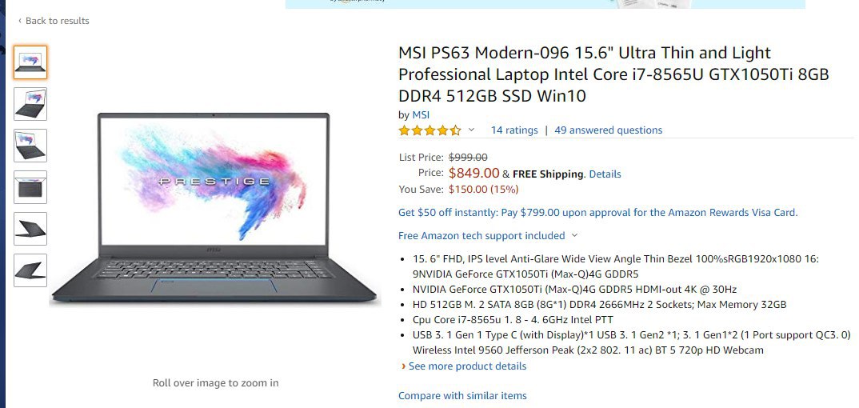Select the third laptop thumbnail with open lid
859x408 pixels.
point(30,146)
